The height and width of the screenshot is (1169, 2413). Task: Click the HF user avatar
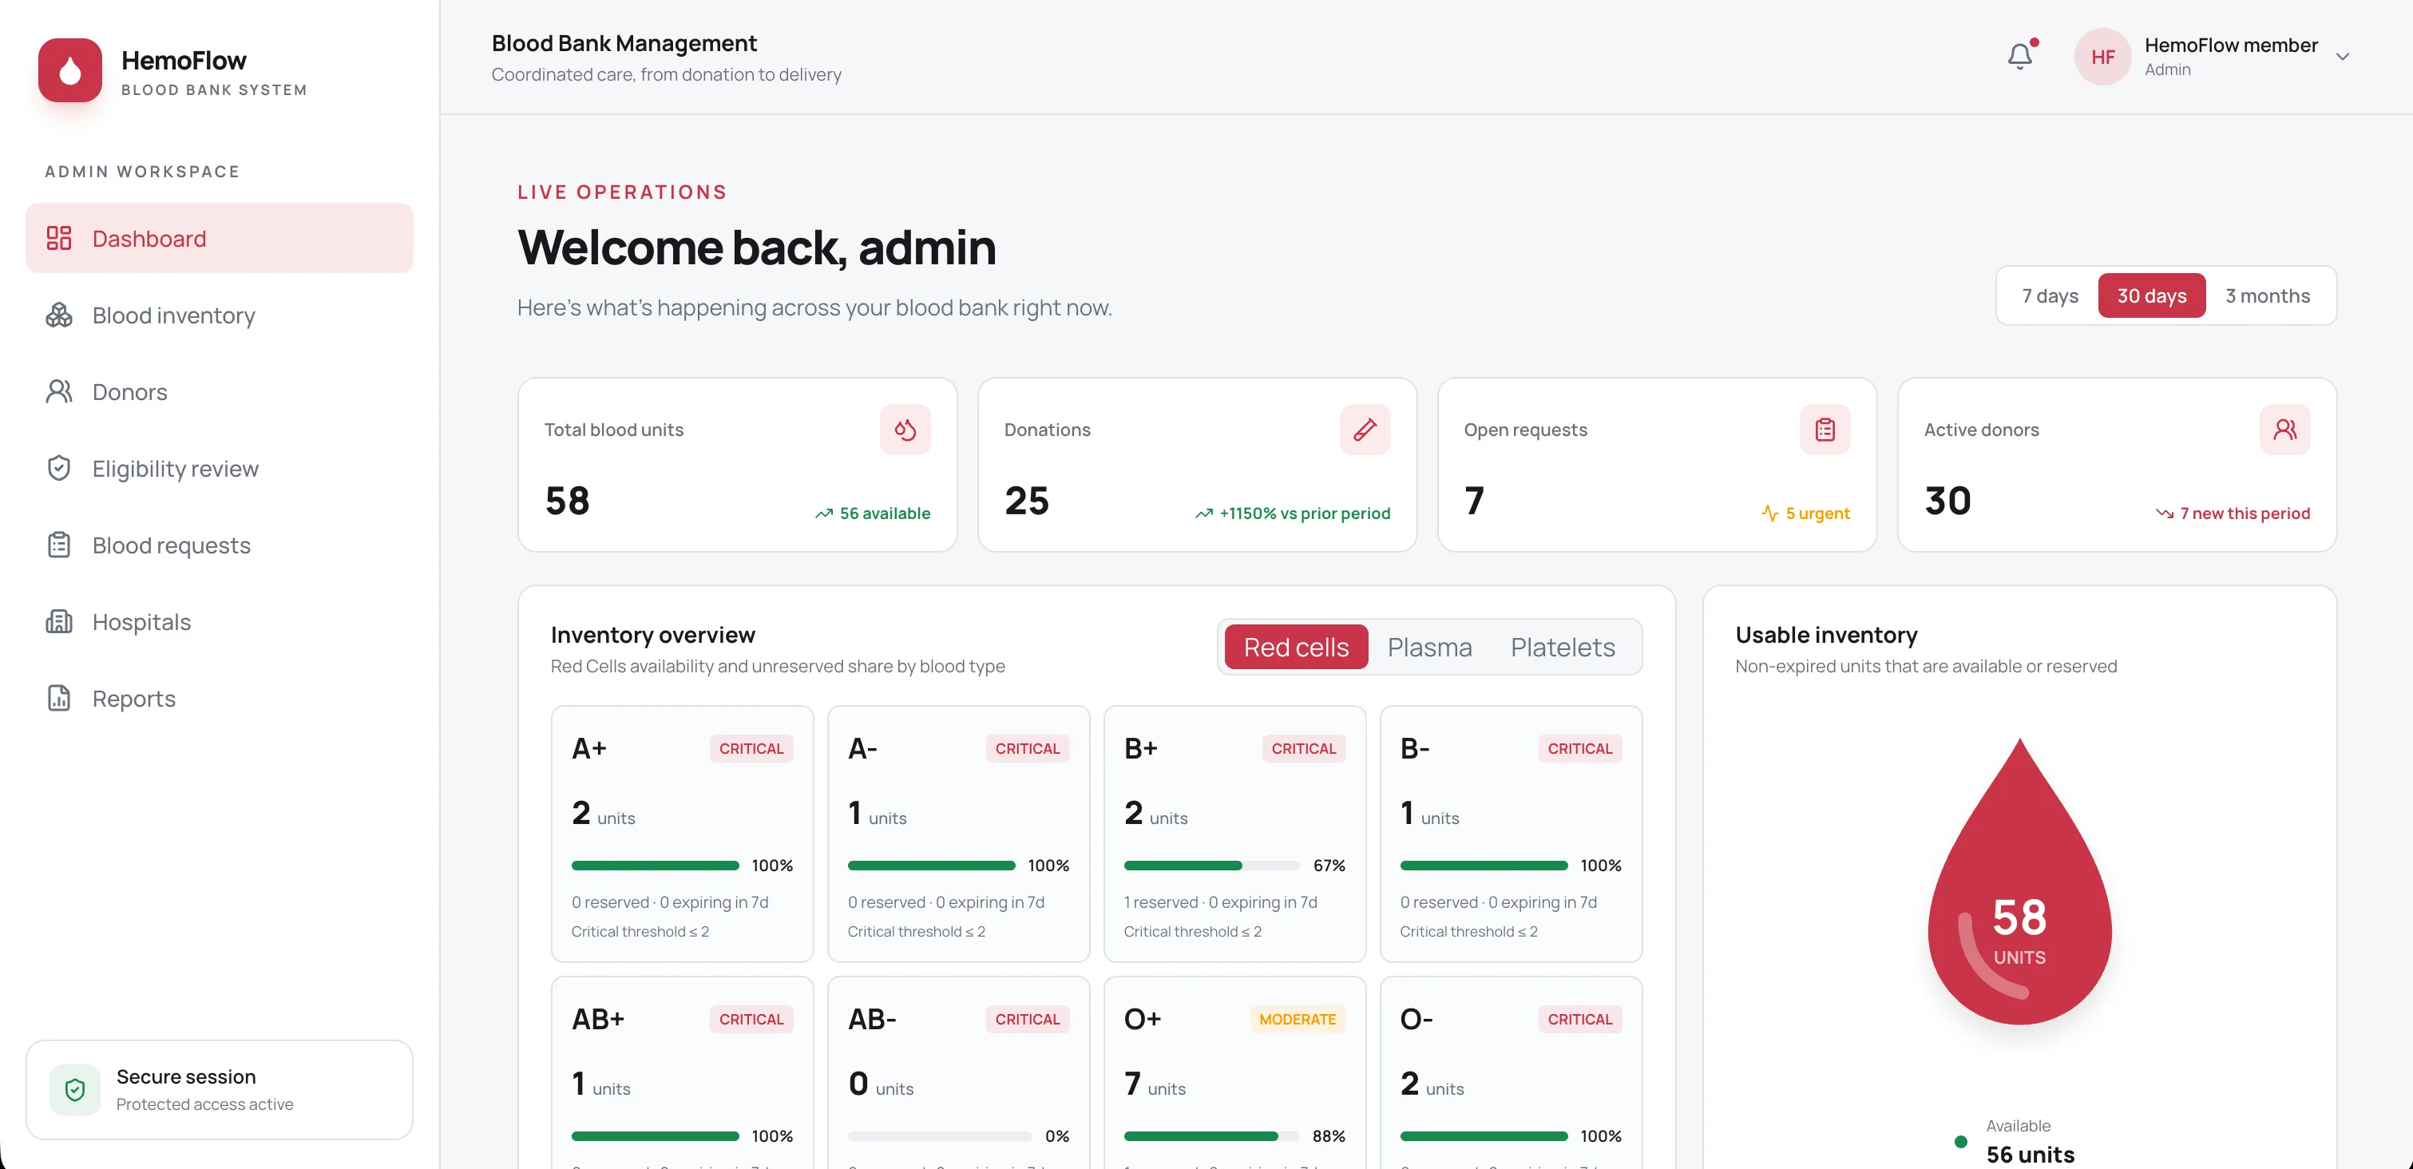(2103, 56)
